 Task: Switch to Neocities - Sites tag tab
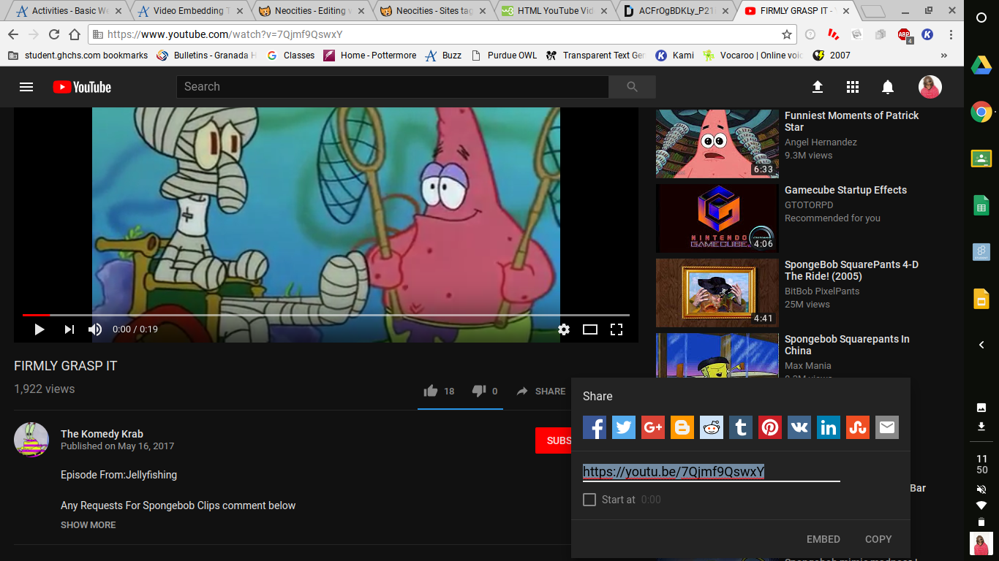tap(433, 11)
